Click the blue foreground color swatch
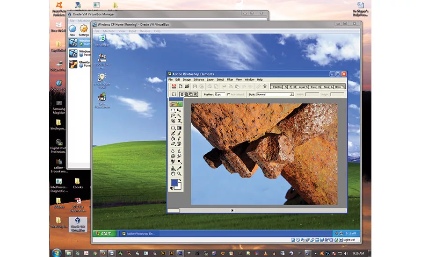Viewport: 421px width, 257px height. point(174,183)
